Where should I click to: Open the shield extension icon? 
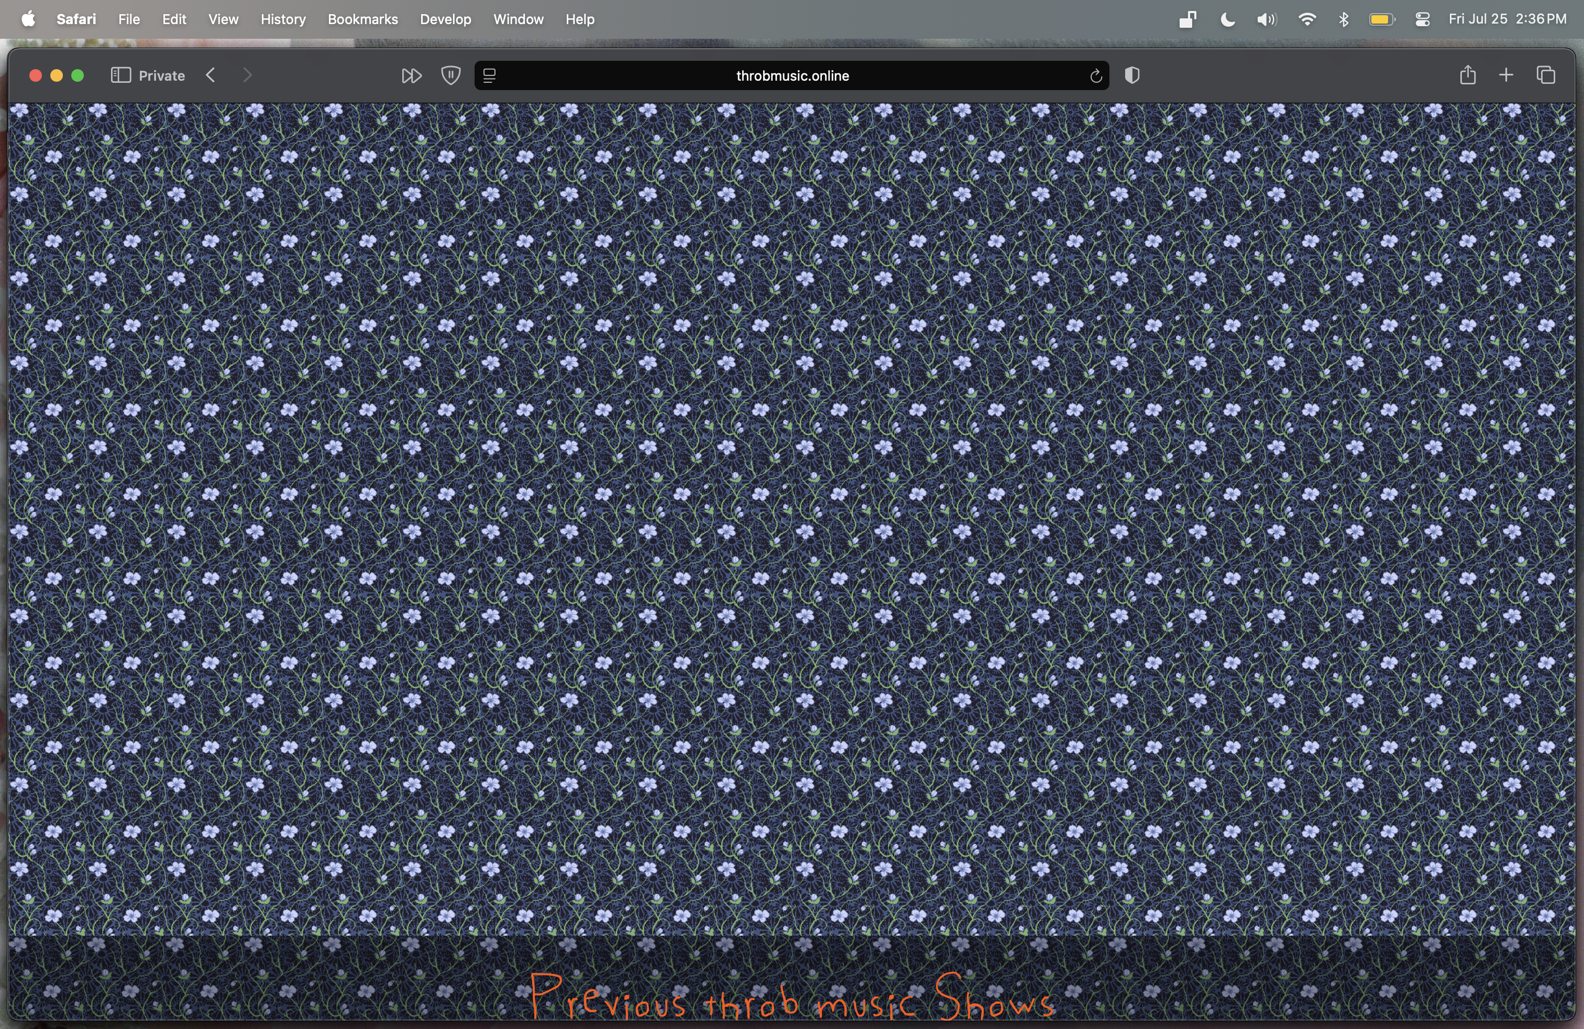coord(450,76)
